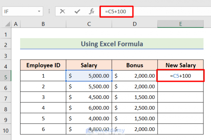Click the 'Salary' header cell

click(89, 65)
